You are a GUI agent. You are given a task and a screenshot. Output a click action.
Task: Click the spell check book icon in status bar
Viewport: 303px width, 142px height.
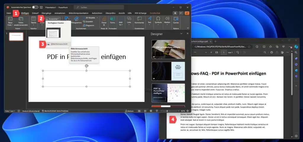click(x=19, y=111)
